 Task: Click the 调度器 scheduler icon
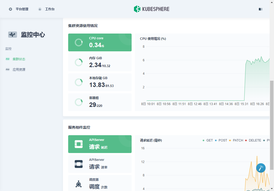[x=79, y=184]
